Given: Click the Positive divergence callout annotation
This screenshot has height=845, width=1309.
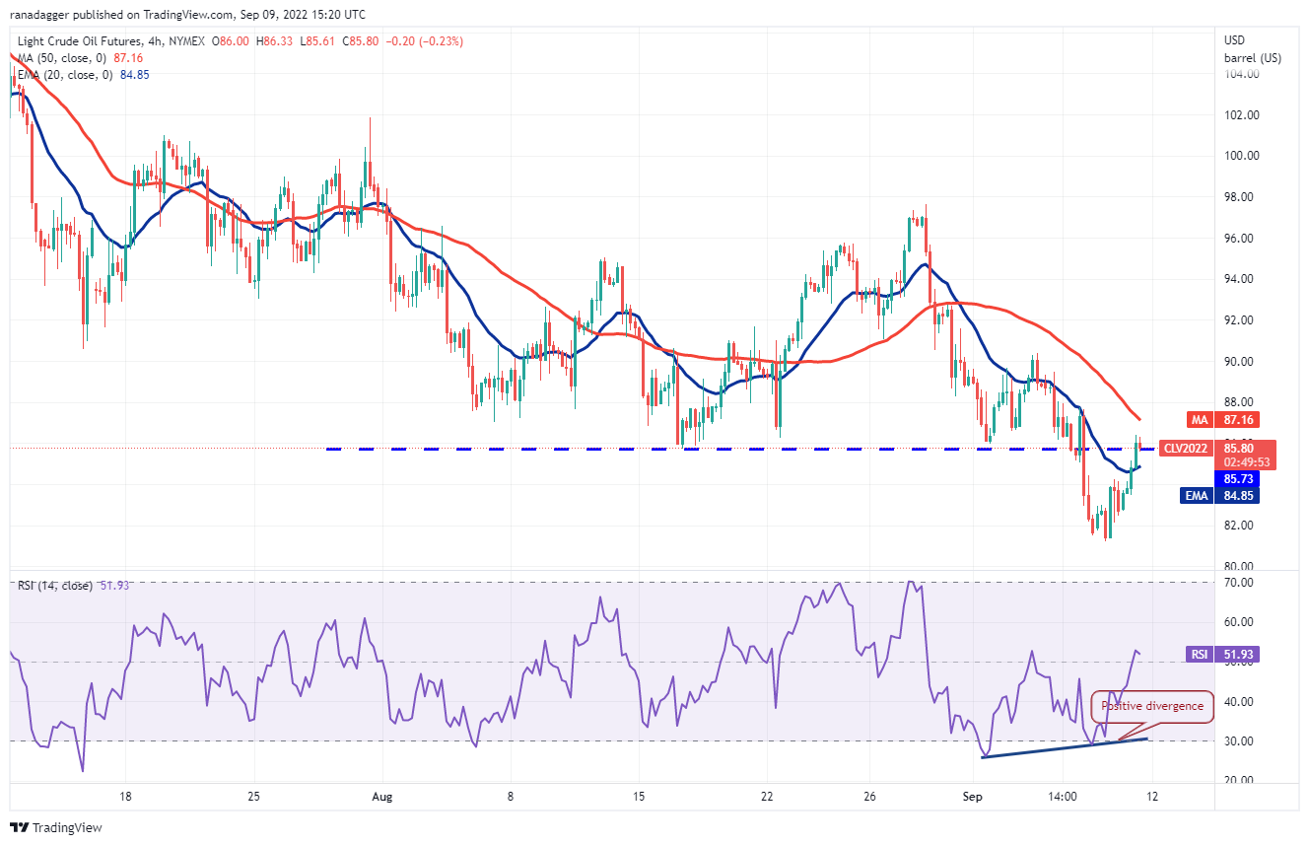Looking at the screenshot, I should (x=1151, y=706).
